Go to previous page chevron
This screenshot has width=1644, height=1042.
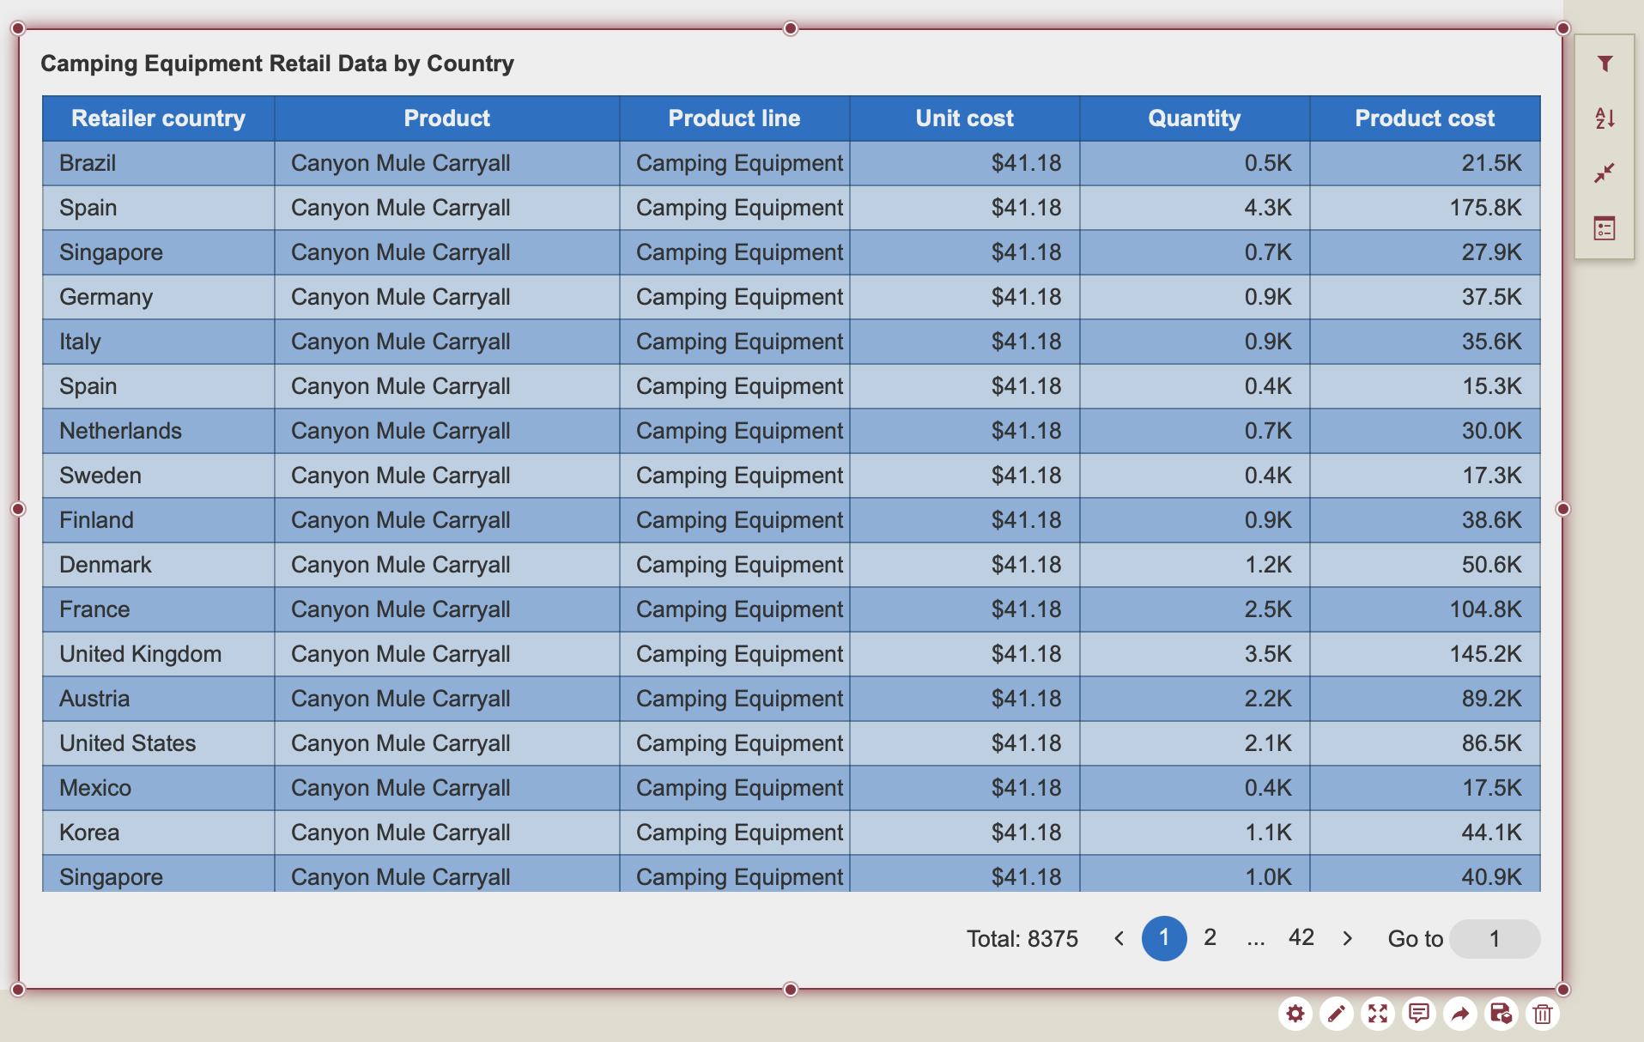(1119, 938)
